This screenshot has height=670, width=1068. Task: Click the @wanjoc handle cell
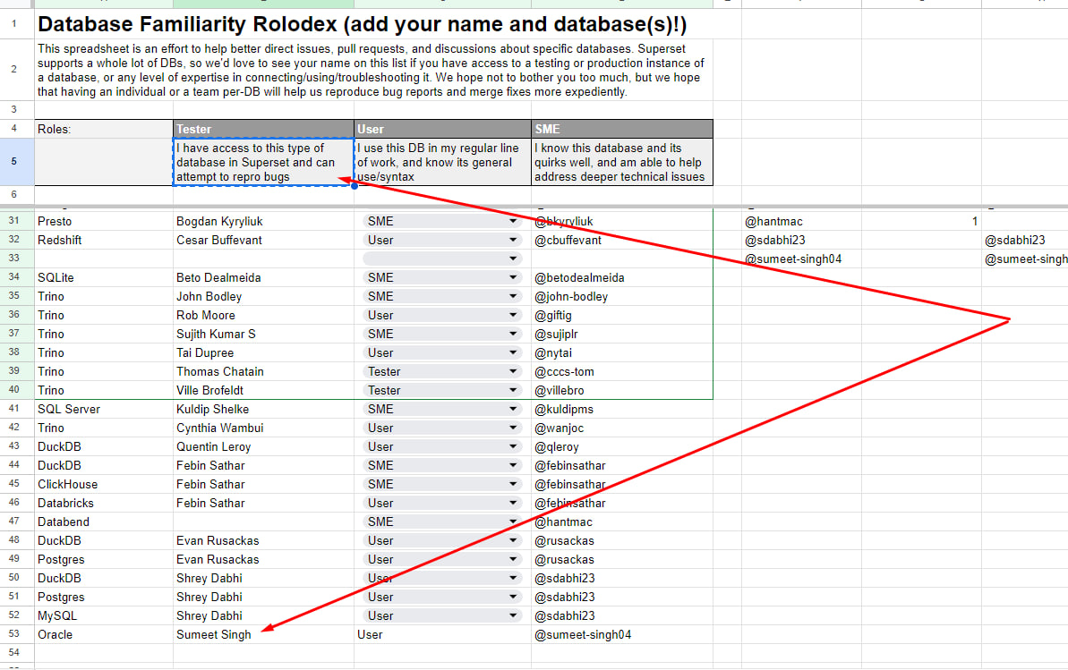(622, 428)
